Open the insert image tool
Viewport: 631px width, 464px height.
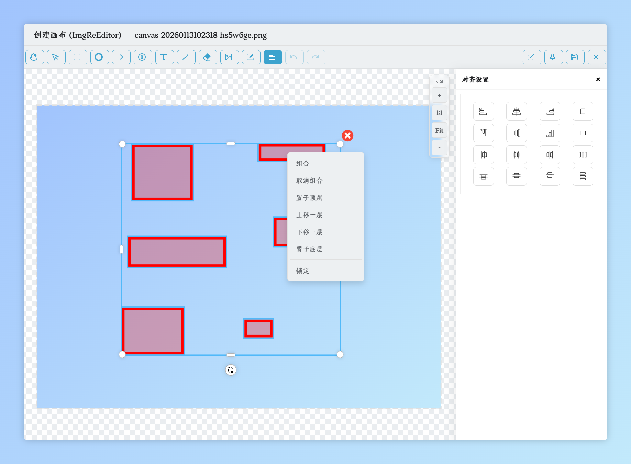point(230,57)
